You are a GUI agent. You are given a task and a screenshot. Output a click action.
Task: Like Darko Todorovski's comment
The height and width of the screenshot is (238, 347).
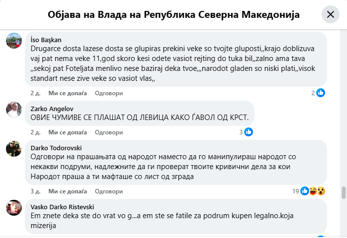(68, 191)
